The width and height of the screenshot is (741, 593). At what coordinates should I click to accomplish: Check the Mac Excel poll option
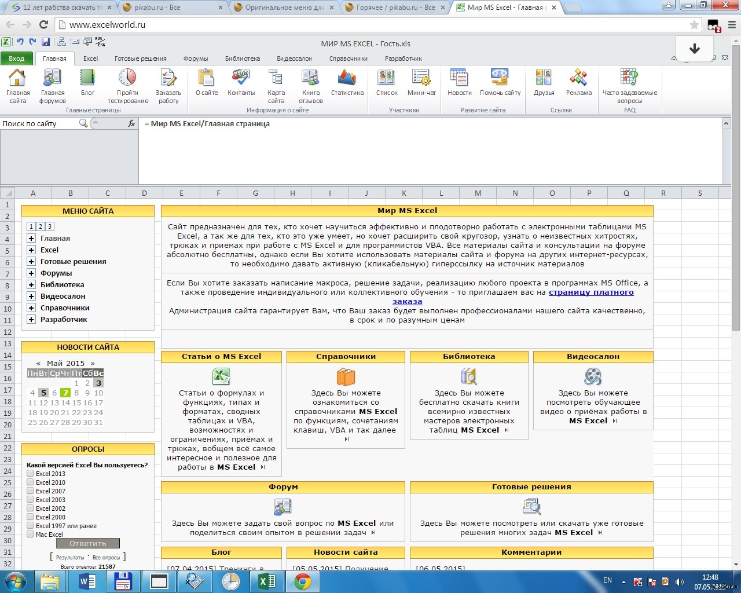tap(30, 534)
